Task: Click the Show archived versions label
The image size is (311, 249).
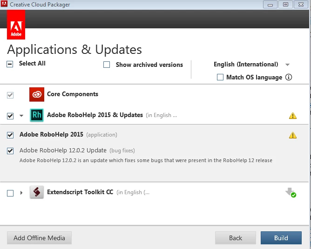Action: (149, 65)
